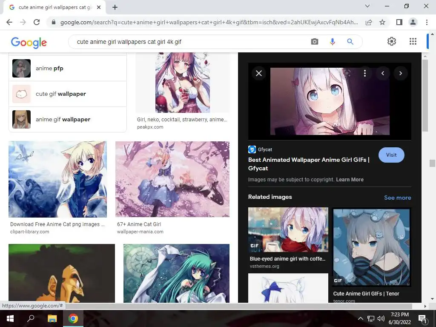Go to Google homepage via the logo

click(x=29, y=43)
